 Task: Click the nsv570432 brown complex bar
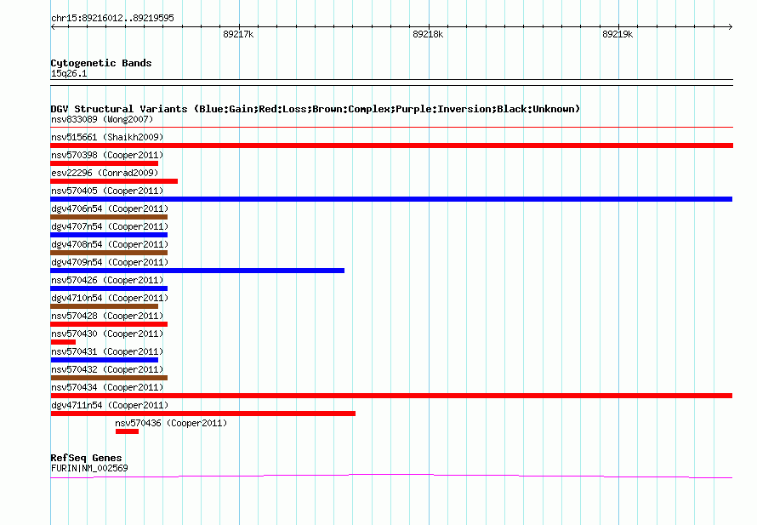coord(109,378)
